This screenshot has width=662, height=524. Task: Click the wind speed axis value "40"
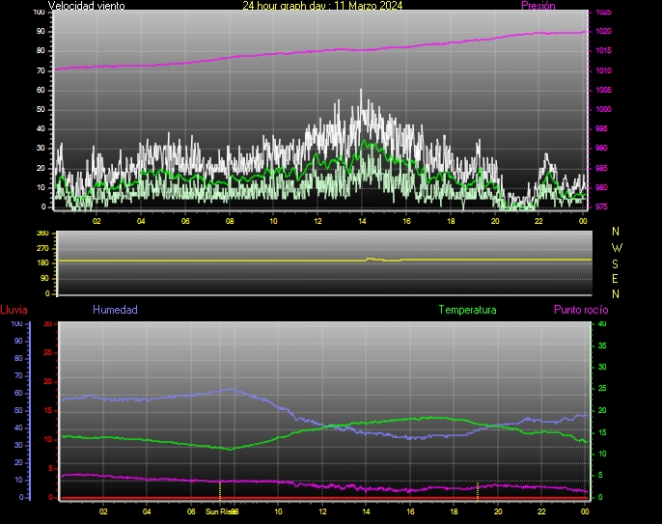click(41, 128)
